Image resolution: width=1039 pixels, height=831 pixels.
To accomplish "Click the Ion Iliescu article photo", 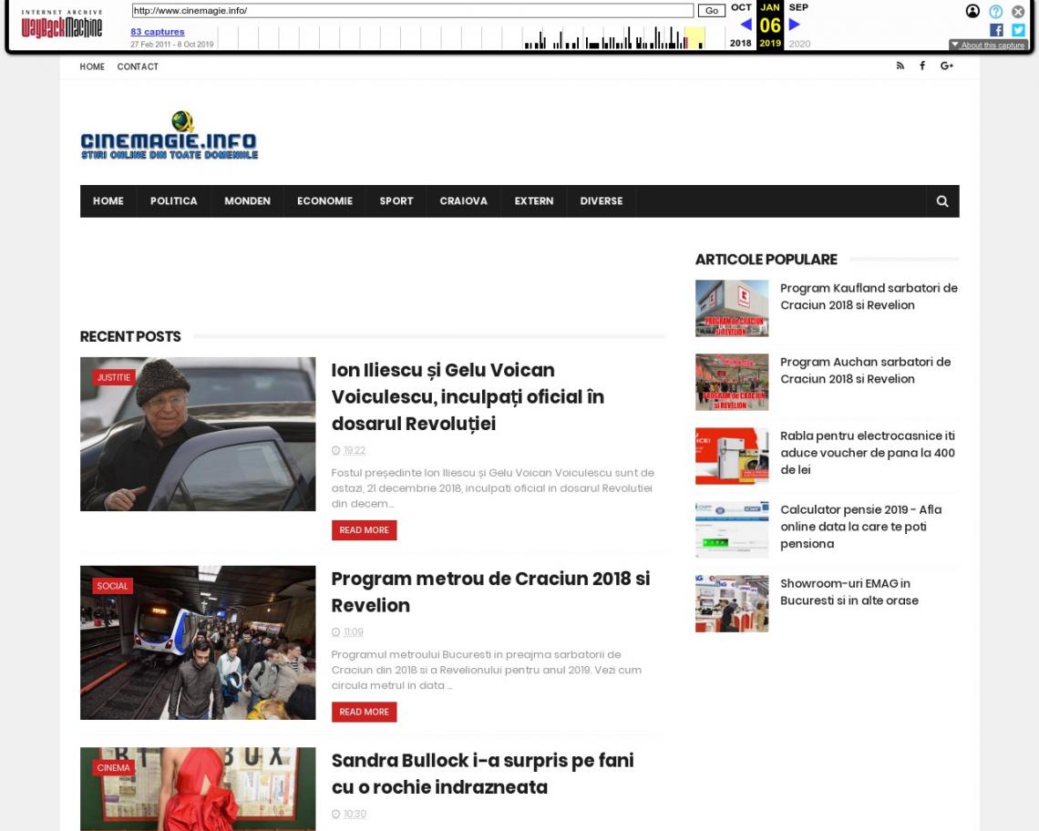I will coord(198,434).
